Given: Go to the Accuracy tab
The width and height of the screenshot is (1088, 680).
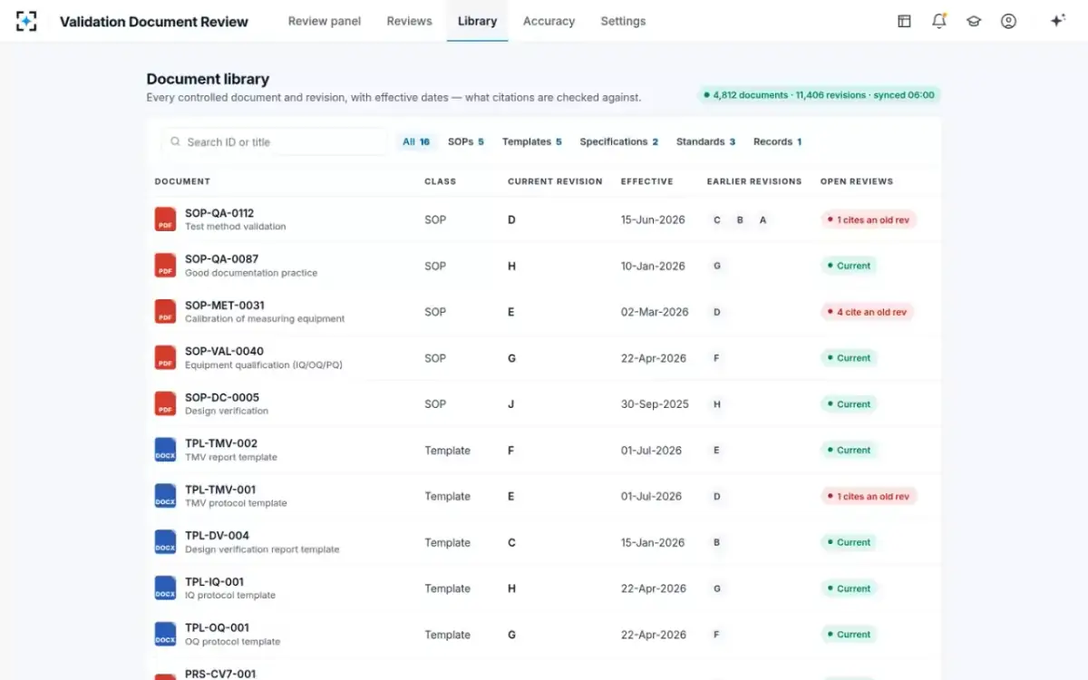Looking at the screenshot, I should (x=549, y=21).
